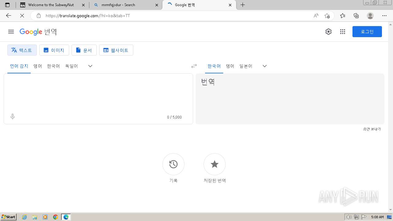Viewport: 393px width, 221px height.
Task: Select the 텍스트 translation mode
Action: [x=22, y=50]
